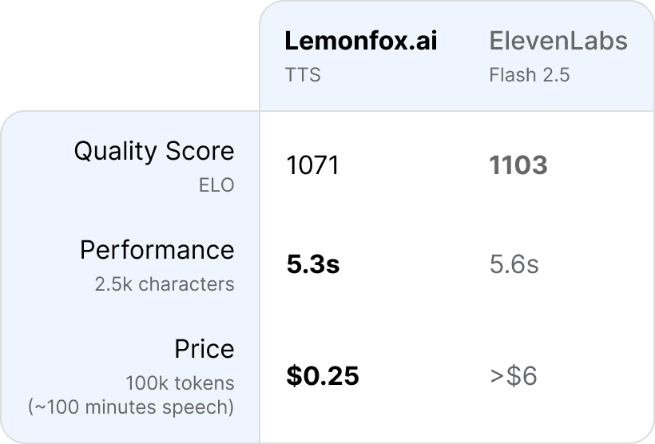Select the 5.6s performance value
The height and width of the screenshot is (444, 655).
tap(514, 264)
